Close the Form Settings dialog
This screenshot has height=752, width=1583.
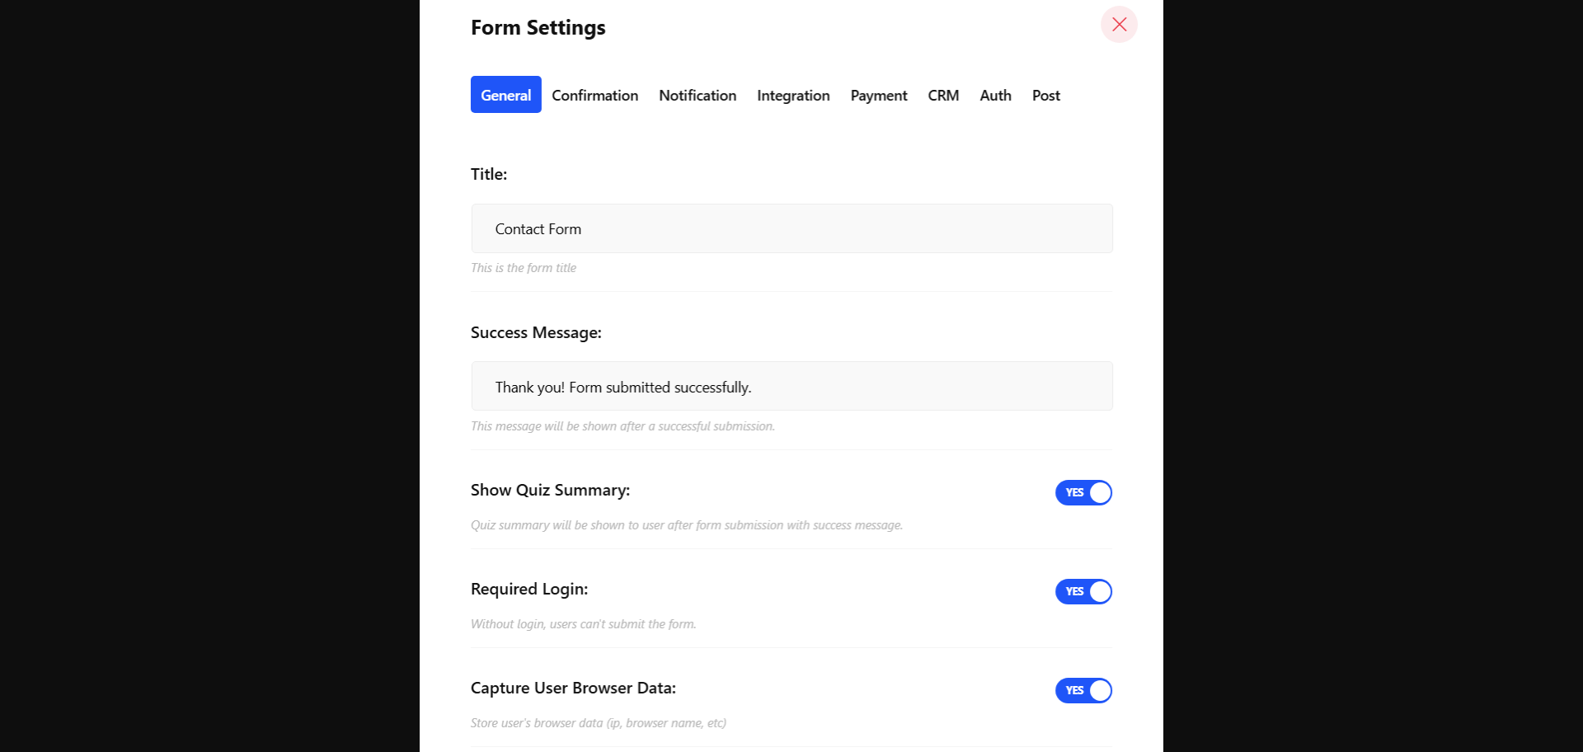tap(1119, 24)
